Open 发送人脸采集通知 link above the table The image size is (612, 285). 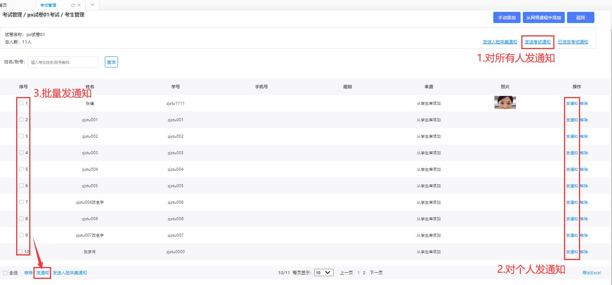click(x=500, y=42)
